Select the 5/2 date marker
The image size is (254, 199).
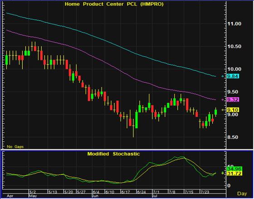(x=33, y=192)
